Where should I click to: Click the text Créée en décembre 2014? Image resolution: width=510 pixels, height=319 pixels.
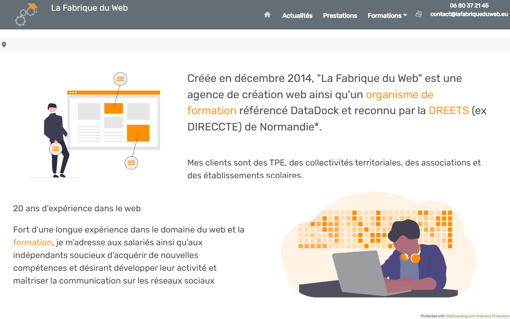(x=250, y=78)
